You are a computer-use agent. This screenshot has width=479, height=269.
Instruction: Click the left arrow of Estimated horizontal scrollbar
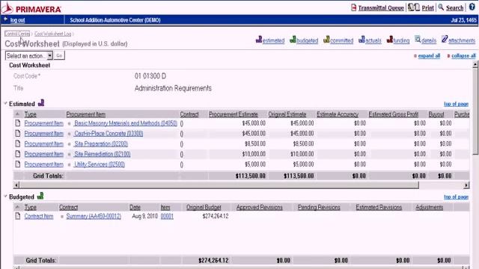click(16, 185)
